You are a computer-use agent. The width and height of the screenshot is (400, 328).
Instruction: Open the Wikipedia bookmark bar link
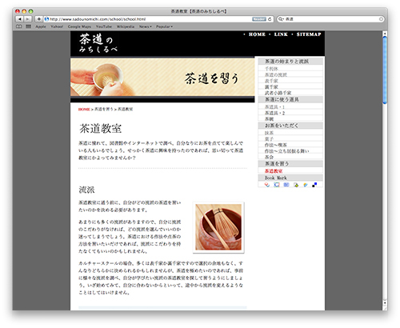point(126,26)
